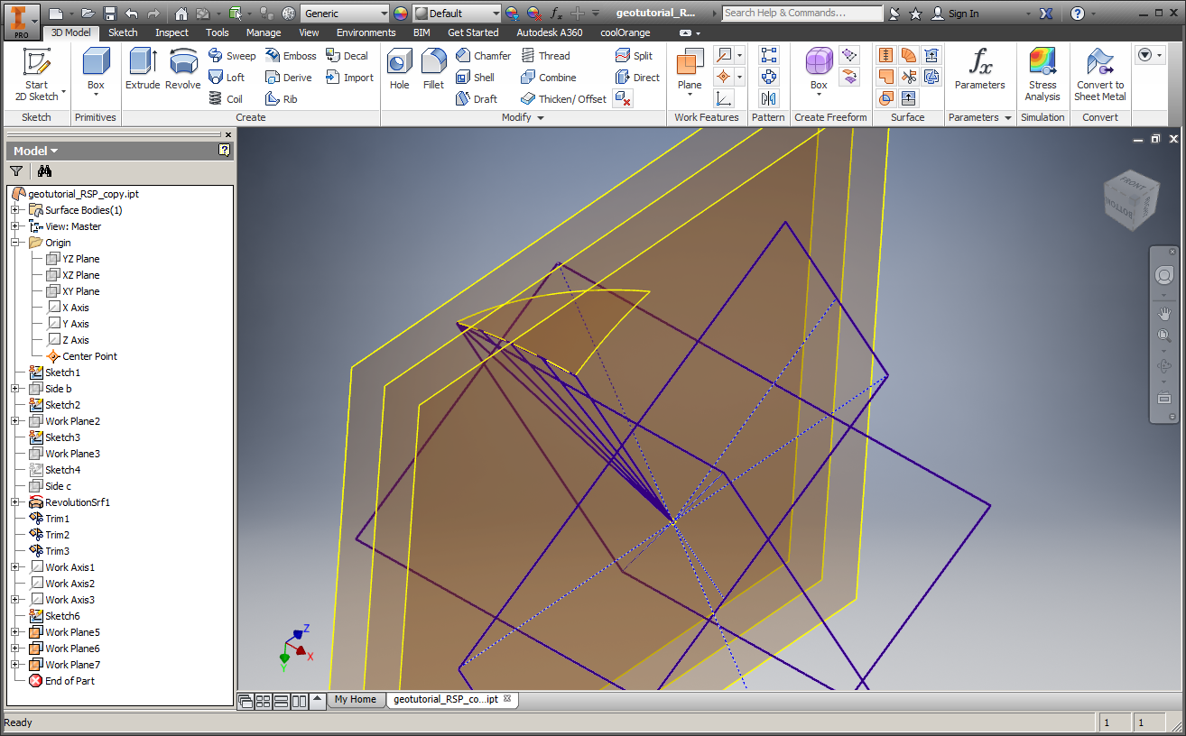The height and width of the screenshot is (736, 1186).
Task: Click the Undo arrow
Action: click(132, 14)
